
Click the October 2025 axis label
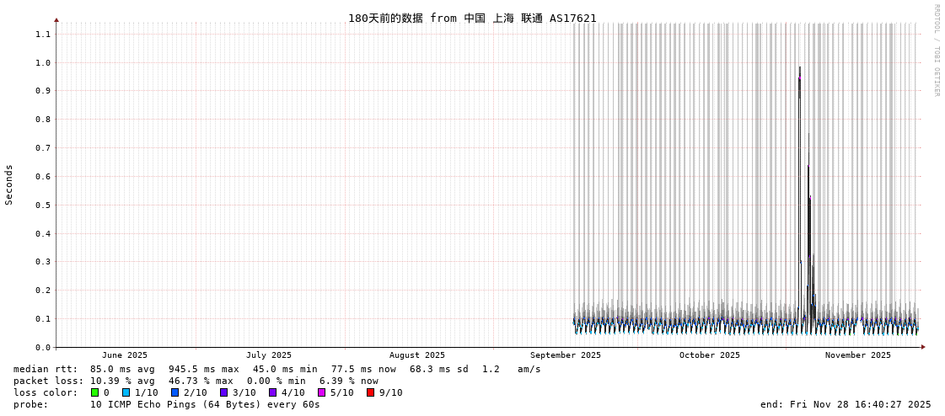pos(709,355)
